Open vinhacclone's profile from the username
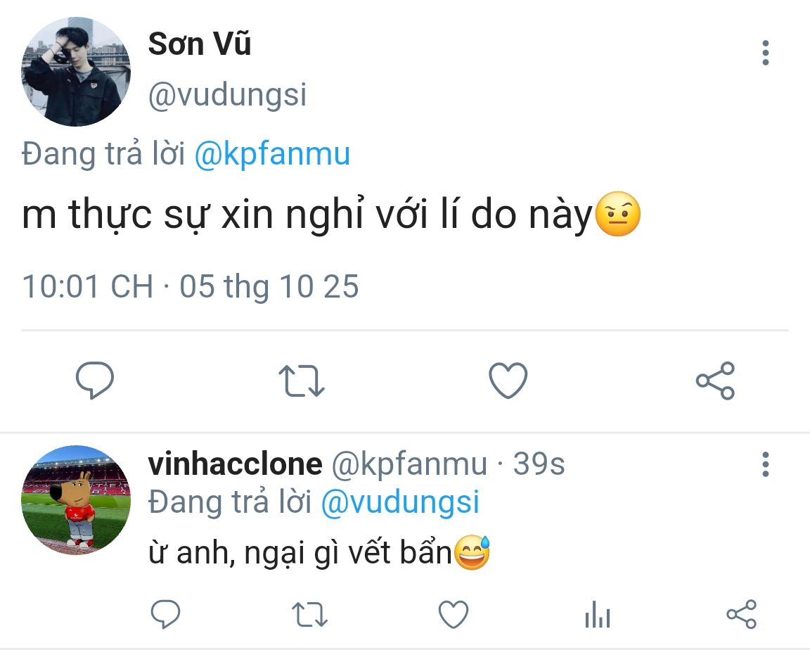The image size is (810, 650). 235,464
